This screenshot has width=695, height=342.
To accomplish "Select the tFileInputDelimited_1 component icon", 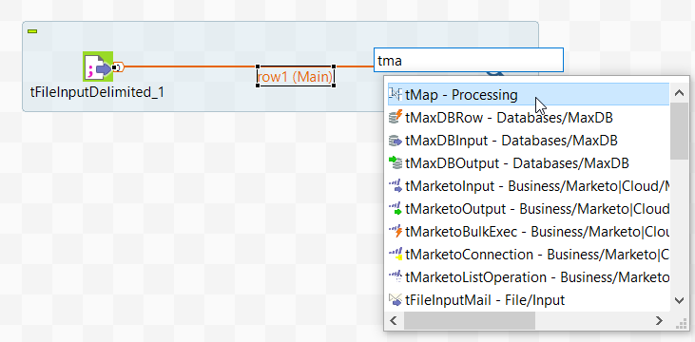I will 98,66.
